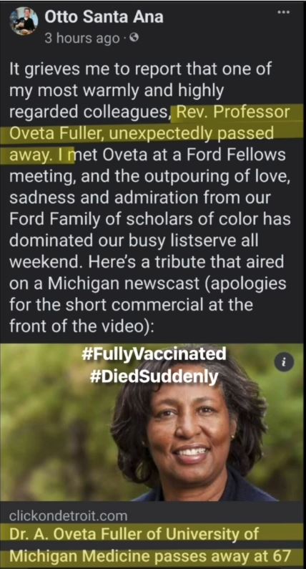
Task: Click the globe public audience icon
Action: click(x=133, y=37)
